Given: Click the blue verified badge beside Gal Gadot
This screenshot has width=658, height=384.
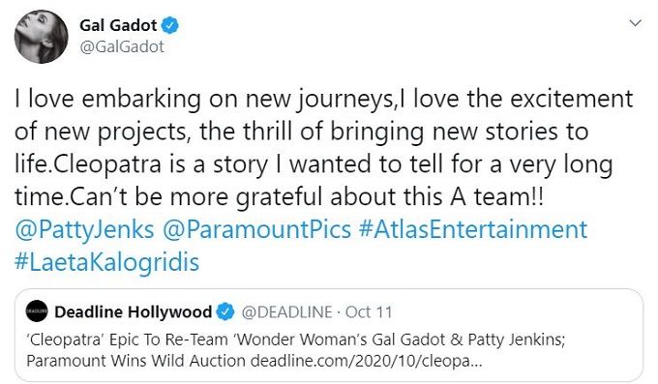Looking at the screenshot, I should click(170, 25).
